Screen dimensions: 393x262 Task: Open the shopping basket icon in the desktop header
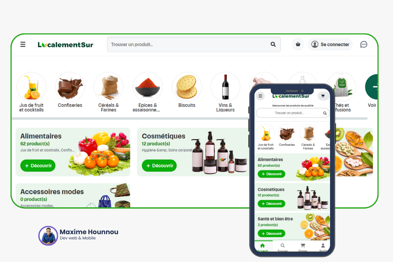tap(298, 44)
